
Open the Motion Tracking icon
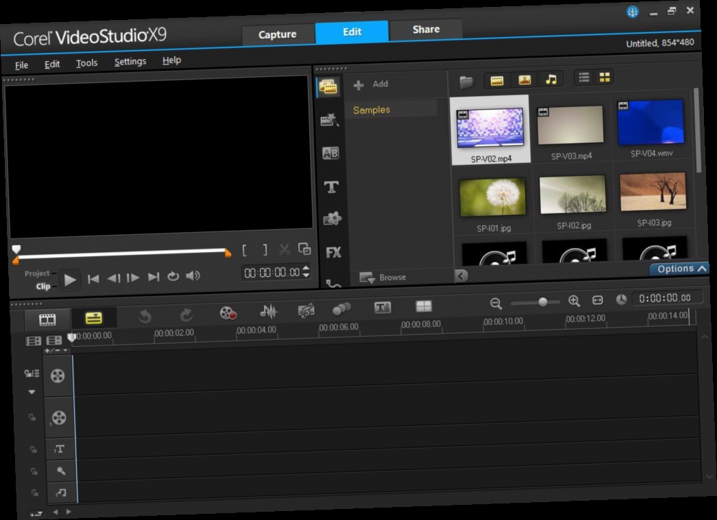pyautogui.click(x=342, y=308)
